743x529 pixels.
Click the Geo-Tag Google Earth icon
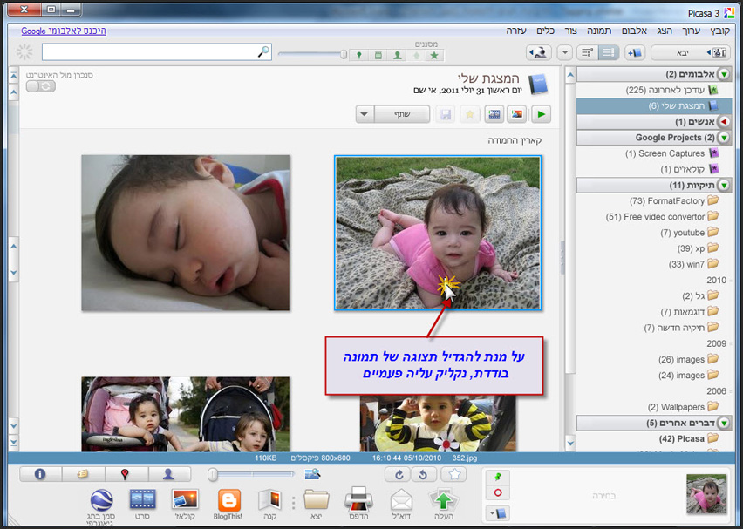pos(101,508)
